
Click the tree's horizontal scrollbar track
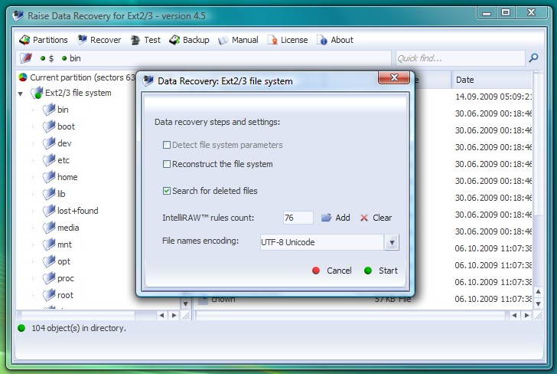tap(89, 315)
